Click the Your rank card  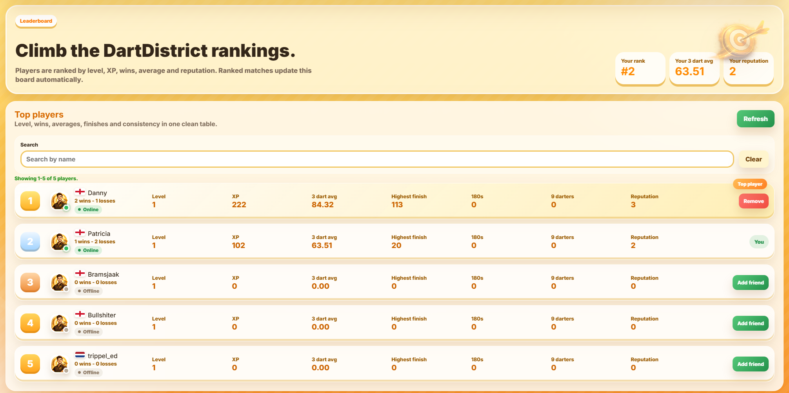(640, 69)
